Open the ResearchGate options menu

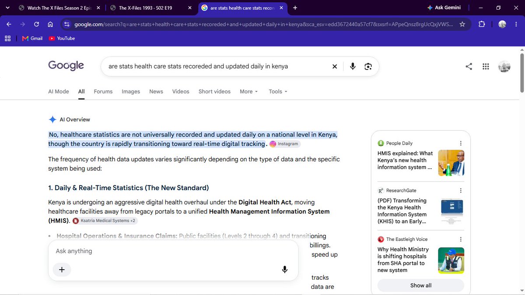[460, 191]
